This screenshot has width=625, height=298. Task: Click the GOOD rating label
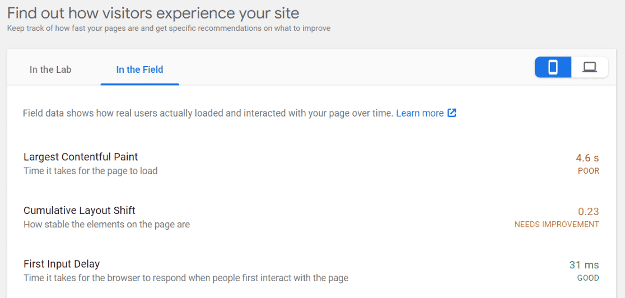point(588,278)
